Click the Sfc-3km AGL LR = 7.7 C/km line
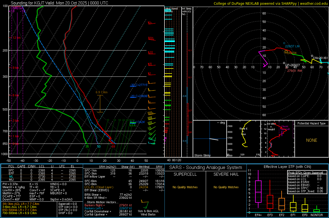Screen dimensions: 329x218 pyautogui.click(x=21, y=204)
